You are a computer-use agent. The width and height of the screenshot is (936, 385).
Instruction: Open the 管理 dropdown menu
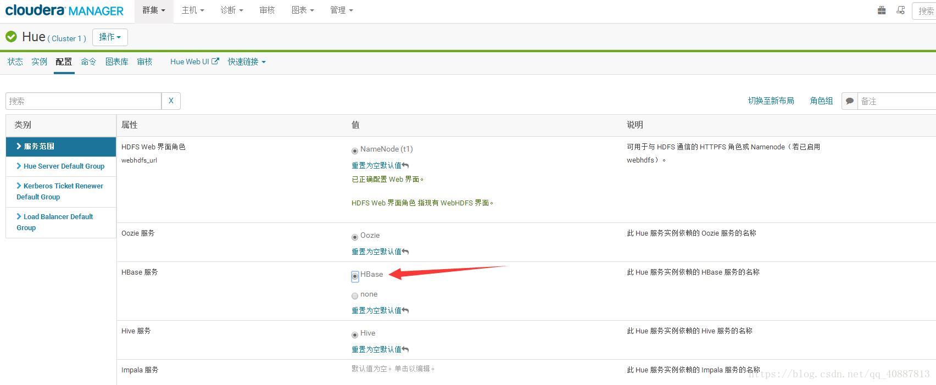pos(342,10)
